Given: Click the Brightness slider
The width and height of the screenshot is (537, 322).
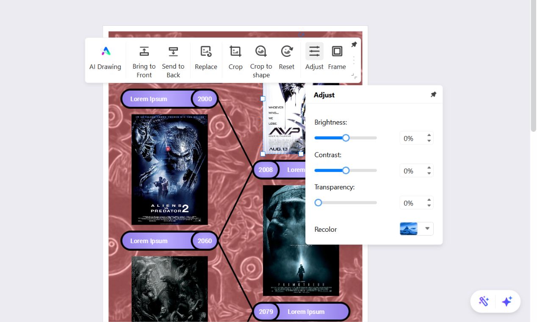Looking at the screenshot, I should (346, 138).
